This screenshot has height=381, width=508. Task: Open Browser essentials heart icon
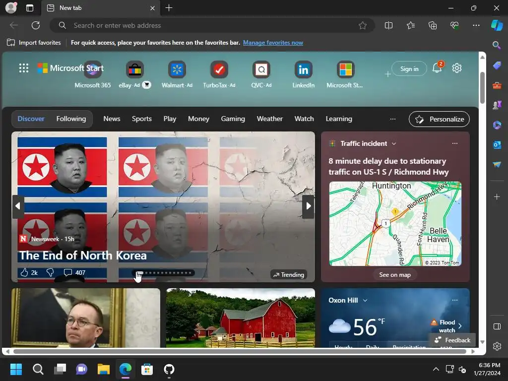coord(454,25)
